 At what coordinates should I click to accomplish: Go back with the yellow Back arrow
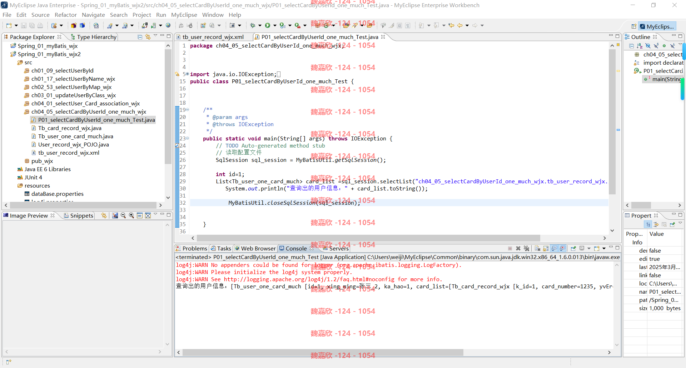[x=460, y=25]
